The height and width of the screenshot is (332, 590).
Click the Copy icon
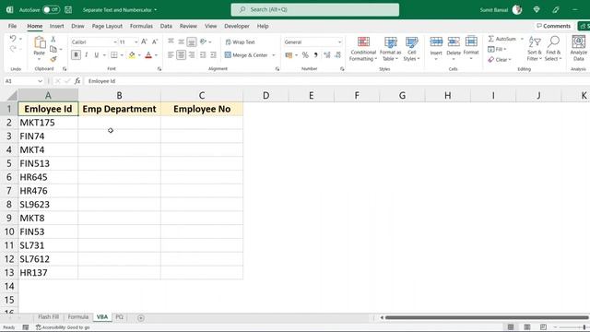(x=53, y=49)
